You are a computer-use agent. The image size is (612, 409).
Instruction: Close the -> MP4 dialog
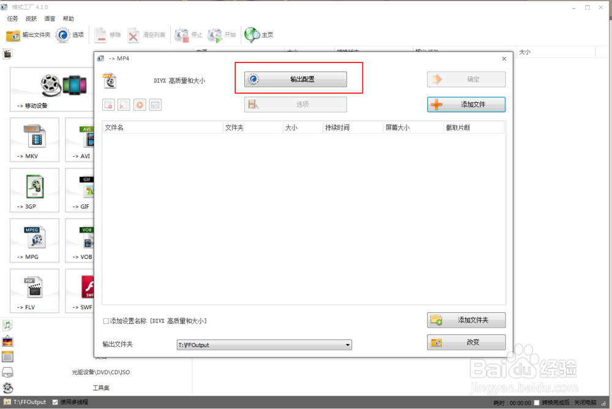point(504,59)
